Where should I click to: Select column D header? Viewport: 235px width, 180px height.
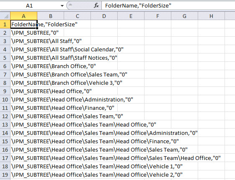coord(104,16)
